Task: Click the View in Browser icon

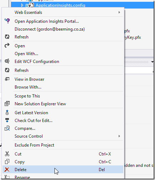Action: 7,79
